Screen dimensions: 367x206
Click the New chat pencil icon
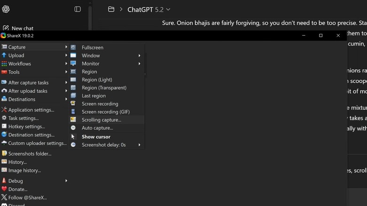pyautogui.click(x=6, y=28)
